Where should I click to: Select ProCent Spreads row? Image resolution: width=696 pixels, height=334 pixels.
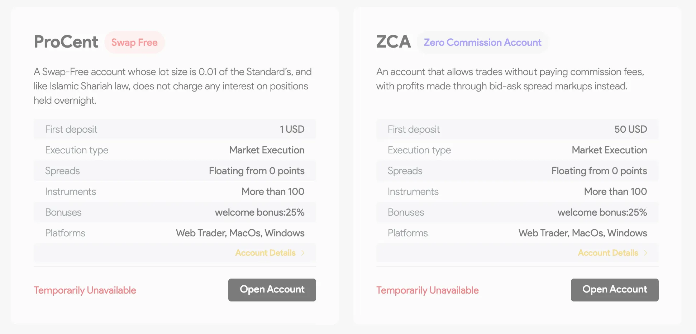[175, 171]
